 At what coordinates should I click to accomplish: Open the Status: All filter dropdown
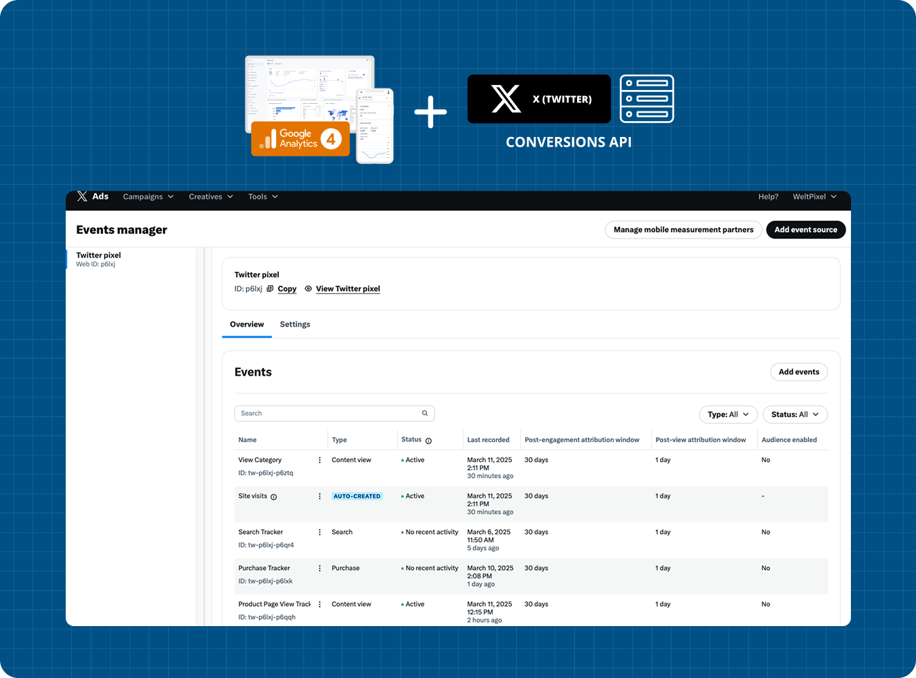tap(794, 414)
